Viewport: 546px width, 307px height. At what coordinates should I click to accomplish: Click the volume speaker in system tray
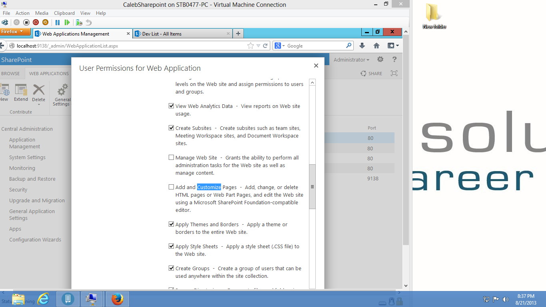(x=506, y=299)
